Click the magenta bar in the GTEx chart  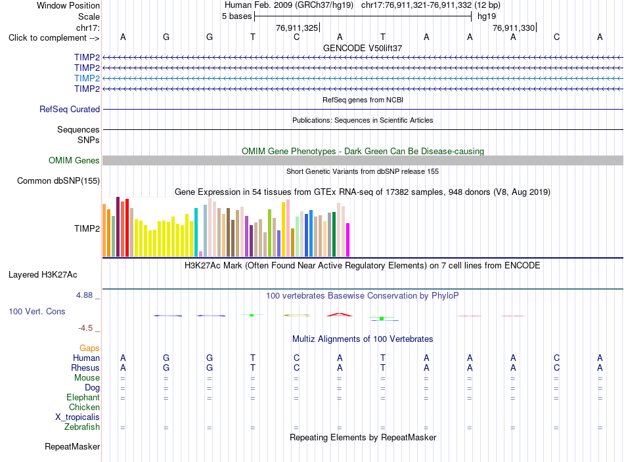(348, 240)
